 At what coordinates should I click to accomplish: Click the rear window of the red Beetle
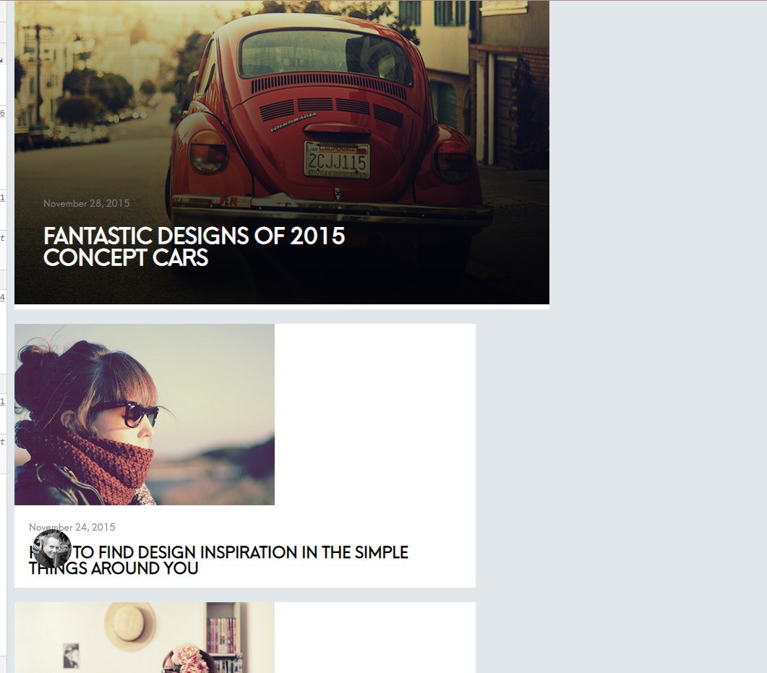point(325,55)
